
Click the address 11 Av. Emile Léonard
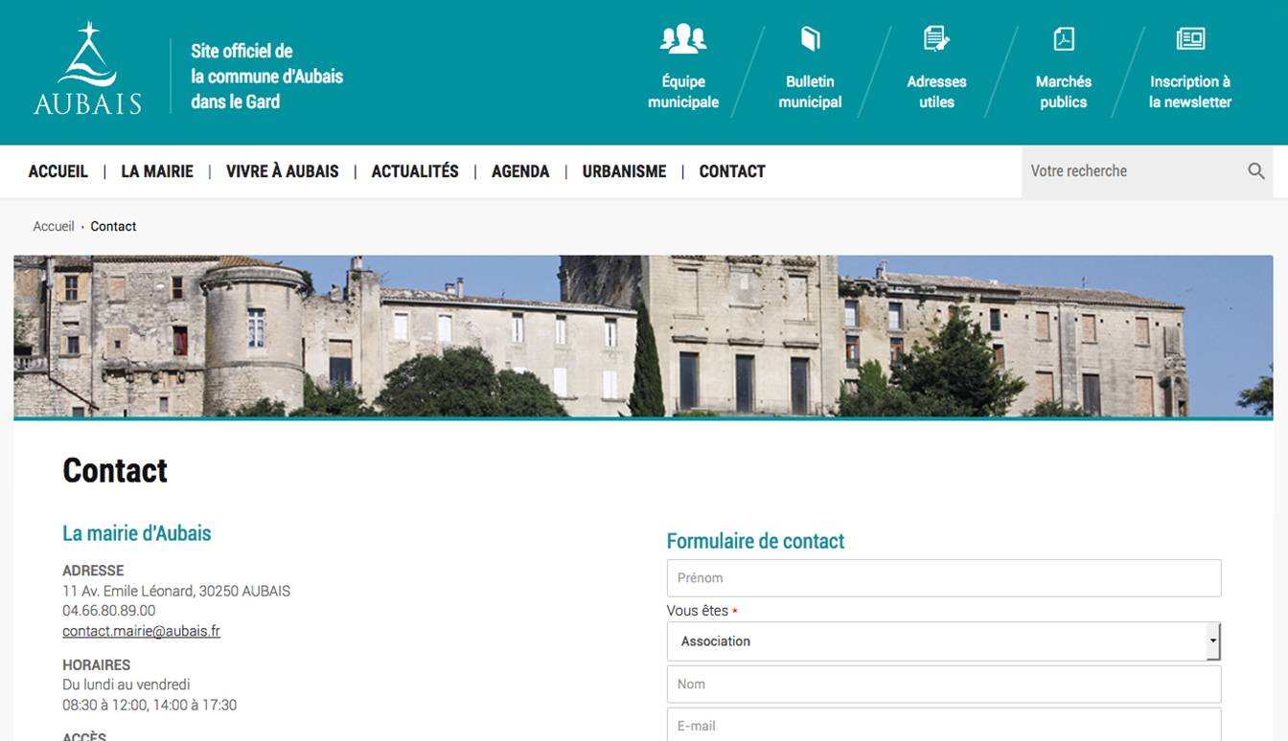tap(176, 591)
